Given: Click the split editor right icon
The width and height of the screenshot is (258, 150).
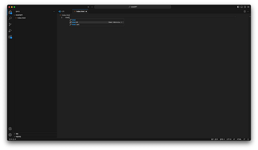Looking at the screenshot, I should [244, 11].
